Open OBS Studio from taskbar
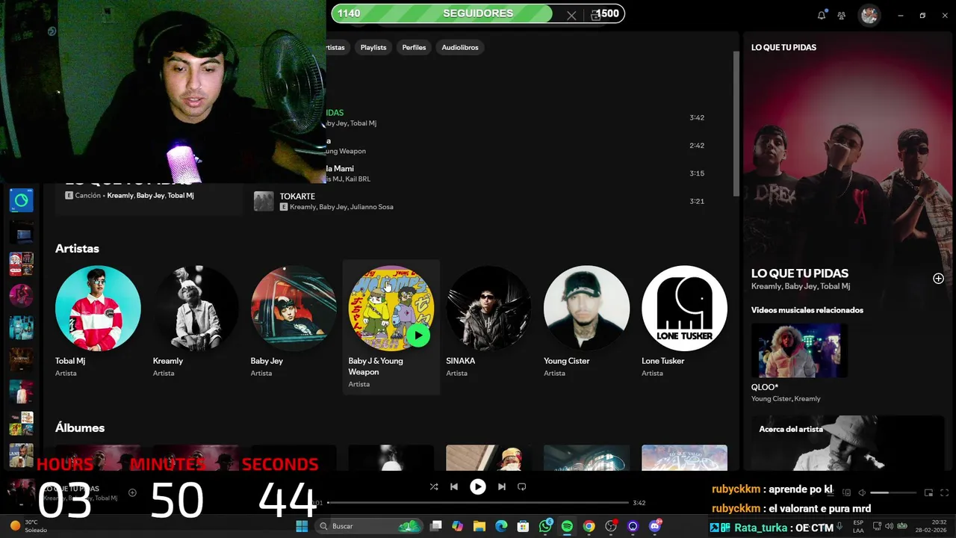 click(x=611, y=526)
